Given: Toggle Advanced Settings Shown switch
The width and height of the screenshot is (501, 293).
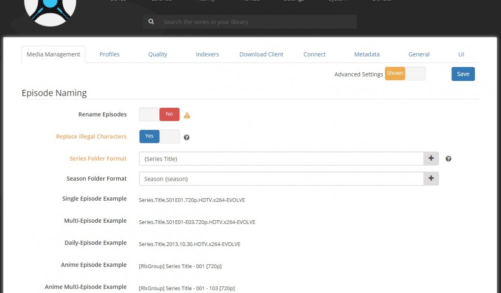Looking at the screenshot, I should point(405,74).
